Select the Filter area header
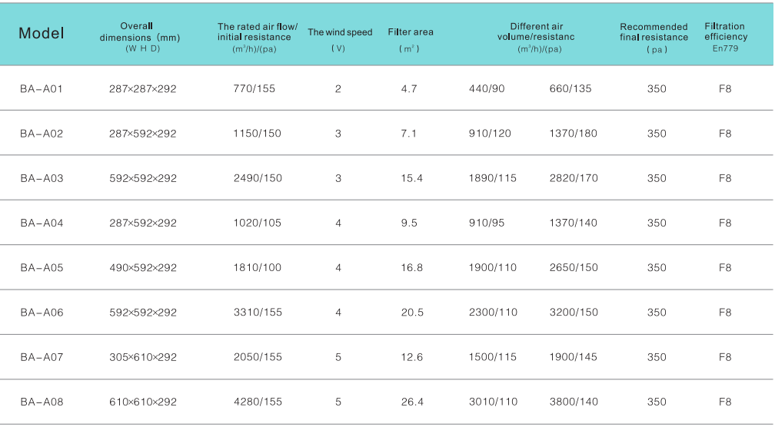The height and width of the screenshot is (427, 775). click(410, 32)
